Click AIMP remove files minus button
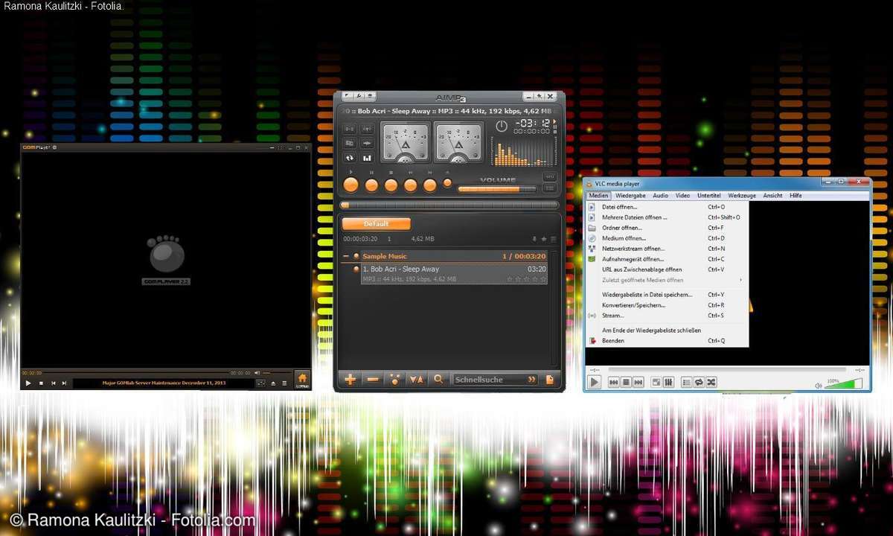The image size is (893, 536). click(373, 379)
